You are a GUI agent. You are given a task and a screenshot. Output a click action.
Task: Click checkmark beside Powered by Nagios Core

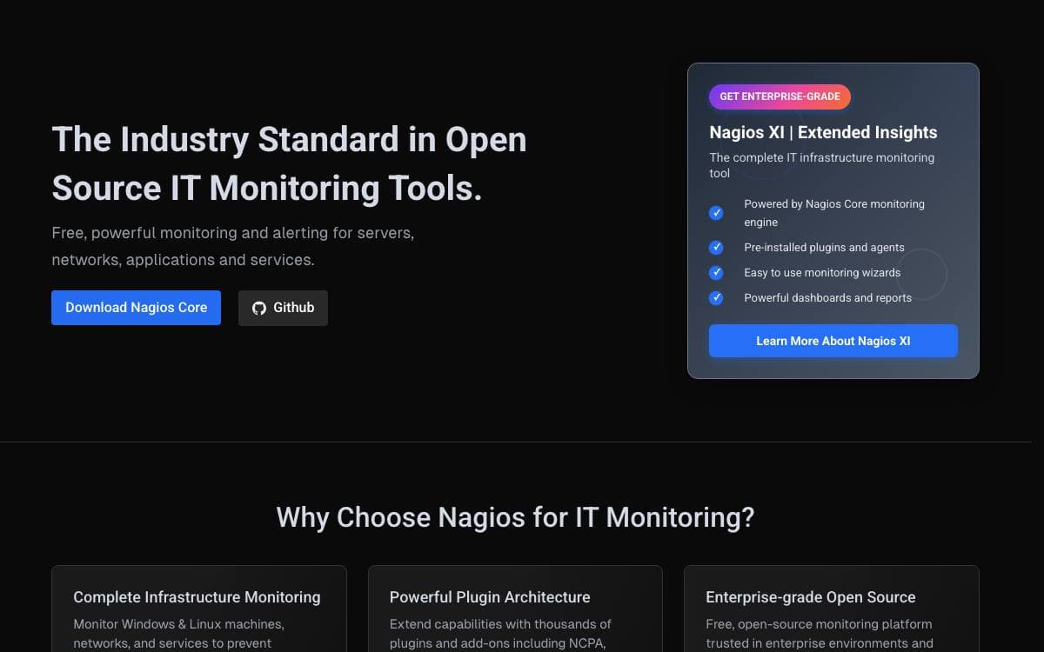[x=716, y=213]
